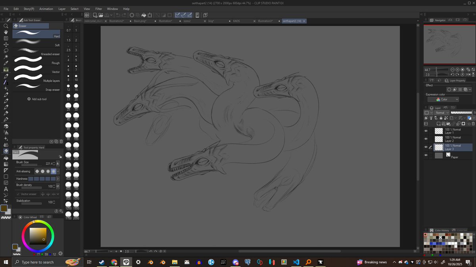This screenshot has height=267, width=476.
Task: Choose the Kneaded eraser sub tool
Action: coord(36,51)
